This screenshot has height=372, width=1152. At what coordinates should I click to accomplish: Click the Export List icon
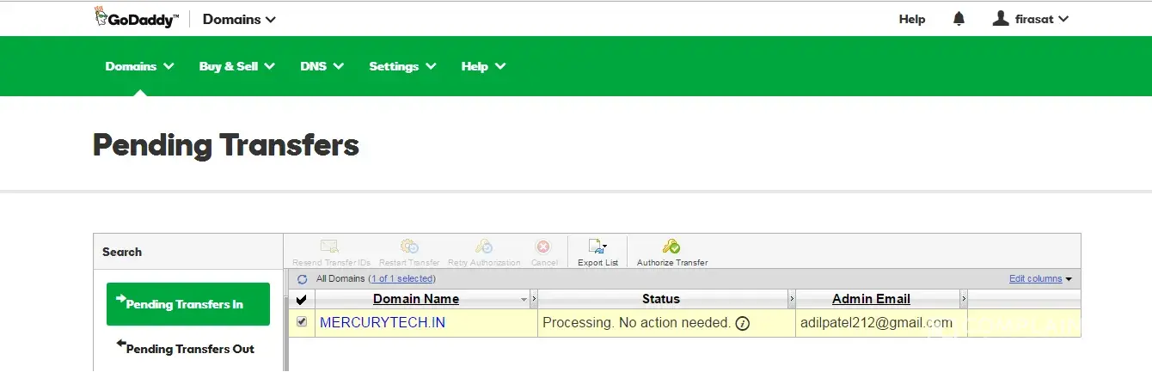(x=597, y=247)
